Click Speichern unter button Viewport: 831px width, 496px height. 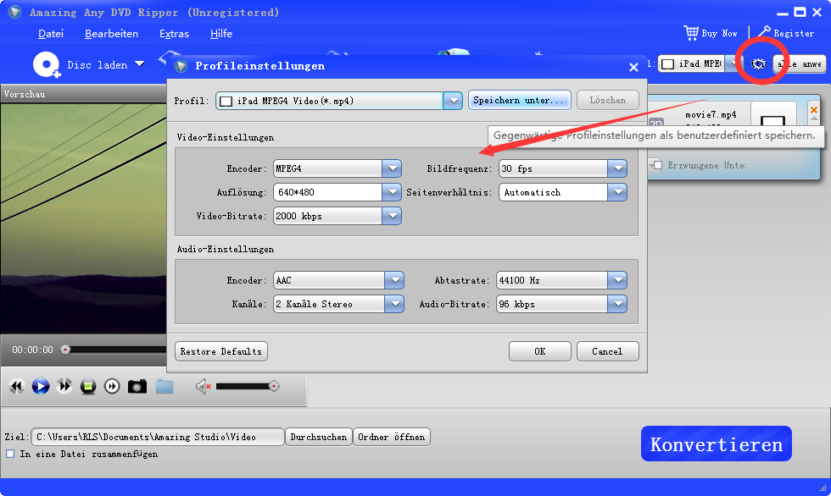point(519,100)
